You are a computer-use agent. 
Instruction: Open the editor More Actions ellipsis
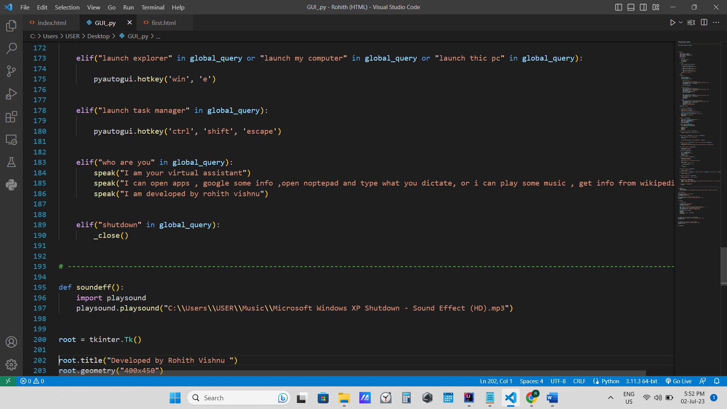tap(716, 23)
